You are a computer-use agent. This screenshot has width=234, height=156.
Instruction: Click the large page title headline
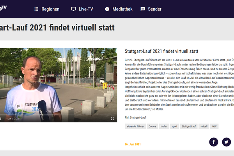(x=57, y=28)
